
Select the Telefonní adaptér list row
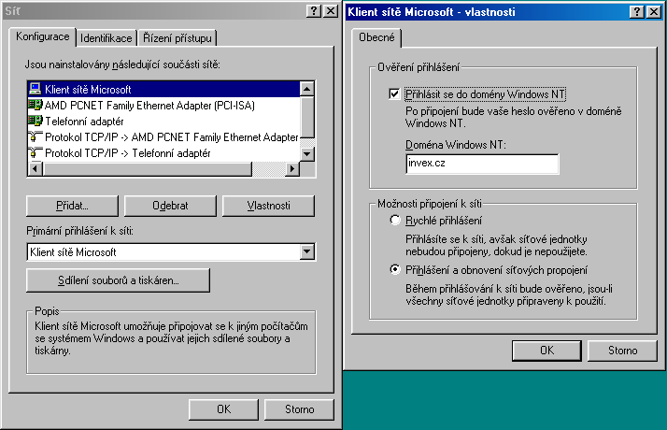tap(163, 121)
